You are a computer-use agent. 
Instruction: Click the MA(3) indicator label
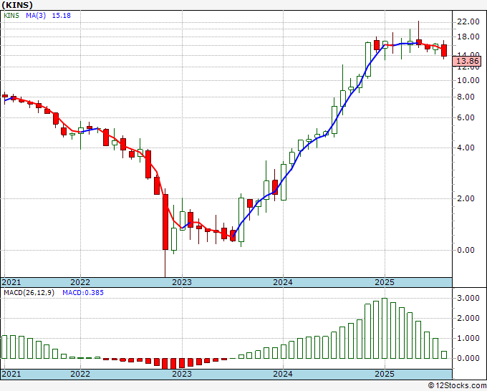[x=36, y=16]
